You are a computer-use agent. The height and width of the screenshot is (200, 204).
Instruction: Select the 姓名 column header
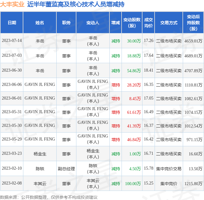40,23
